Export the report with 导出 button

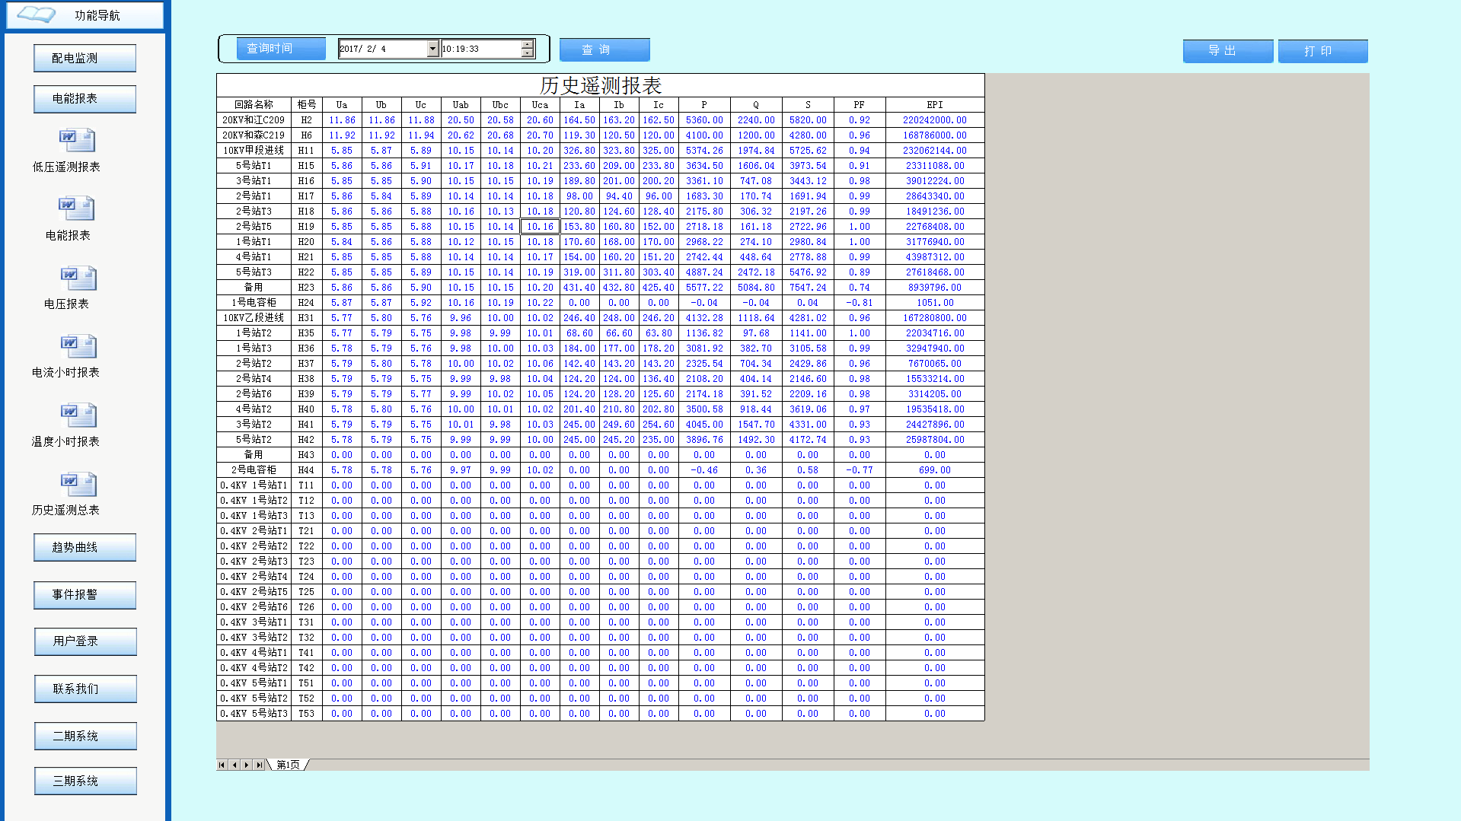coord(1227,51)
